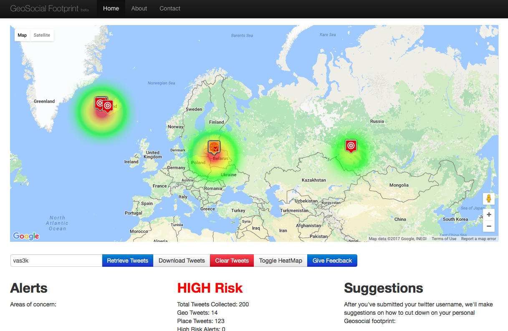Click the GeoSocial Footprint brand link
The width and height of the screenshot is (508, 331).
coord(49,8)
